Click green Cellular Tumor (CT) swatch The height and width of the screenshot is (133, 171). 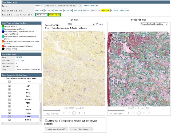(x=3, y=26)
